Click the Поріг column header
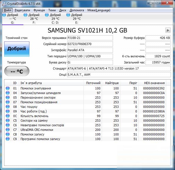This screenshot has height=170, width=175. pos(129,83)
